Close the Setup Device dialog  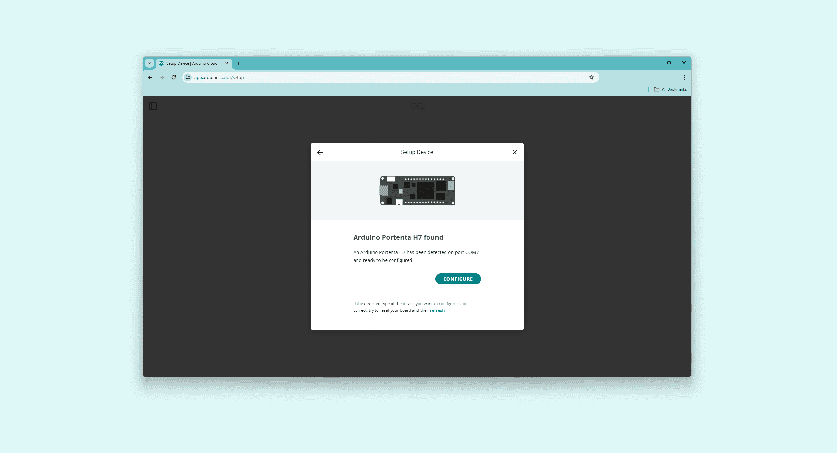pyautogui.click(x=514, y=152)
